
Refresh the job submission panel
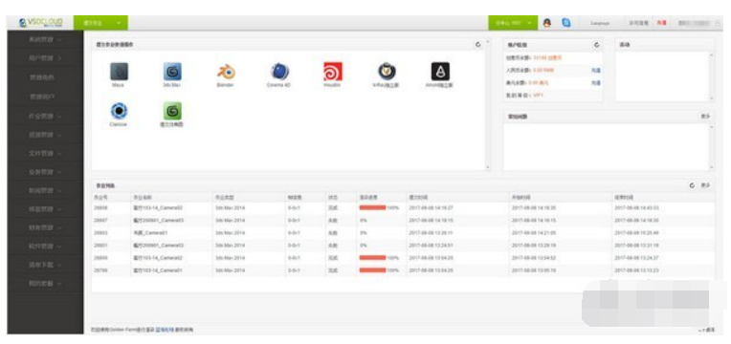(x=477, y=45)
